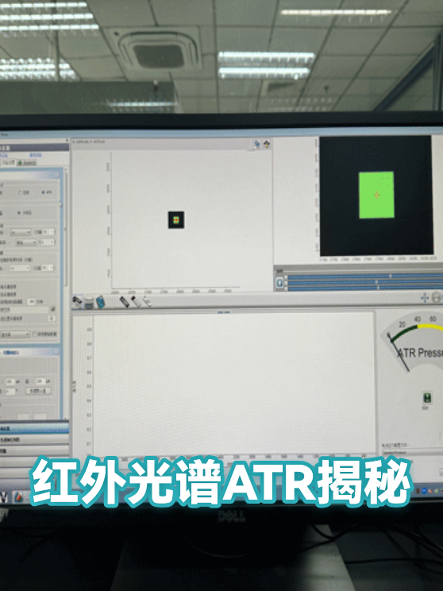Open the wide dropdown in the second settings row
443x591 pixels.
(x=26, y=242)
